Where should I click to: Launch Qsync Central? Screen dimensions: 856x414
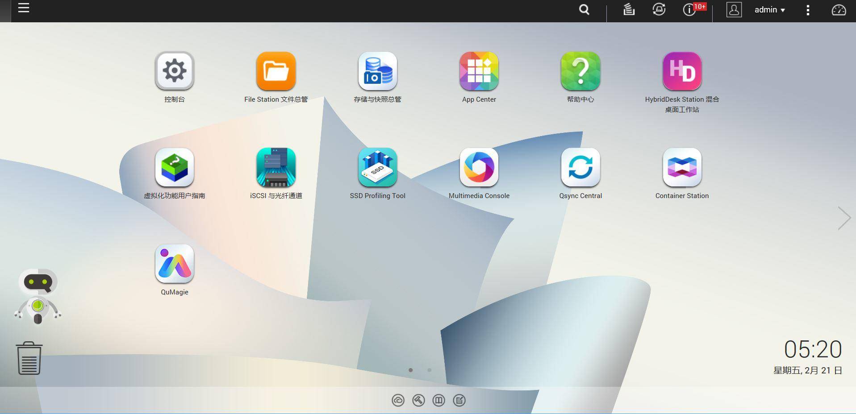[580, 167]
